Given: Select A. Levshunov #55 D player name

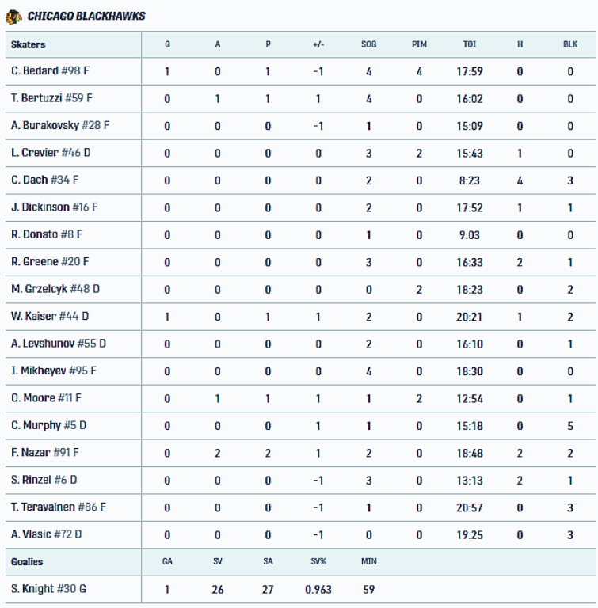Looking at the screenshot, I should 59,344.
